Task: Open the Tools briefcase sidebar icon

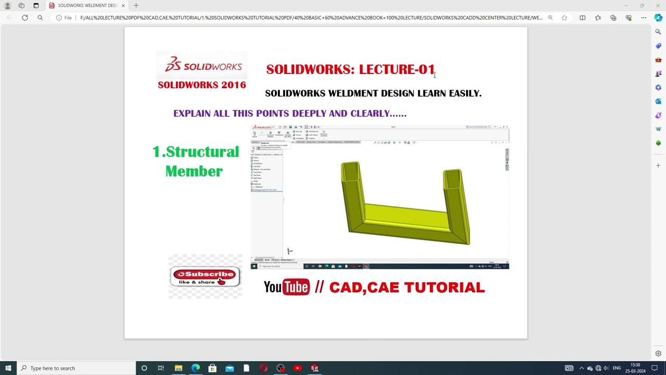Action: (658, 60)
